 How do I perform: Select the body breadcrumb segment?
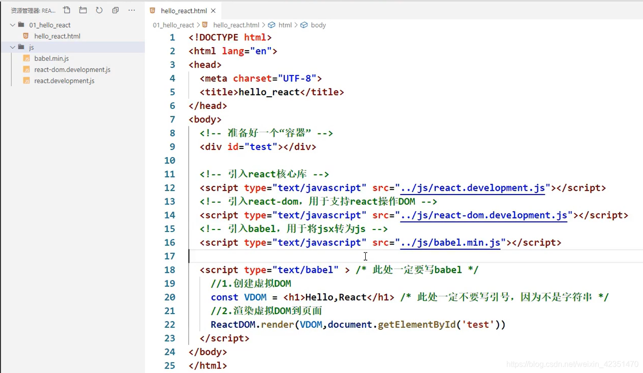point(319,25)
